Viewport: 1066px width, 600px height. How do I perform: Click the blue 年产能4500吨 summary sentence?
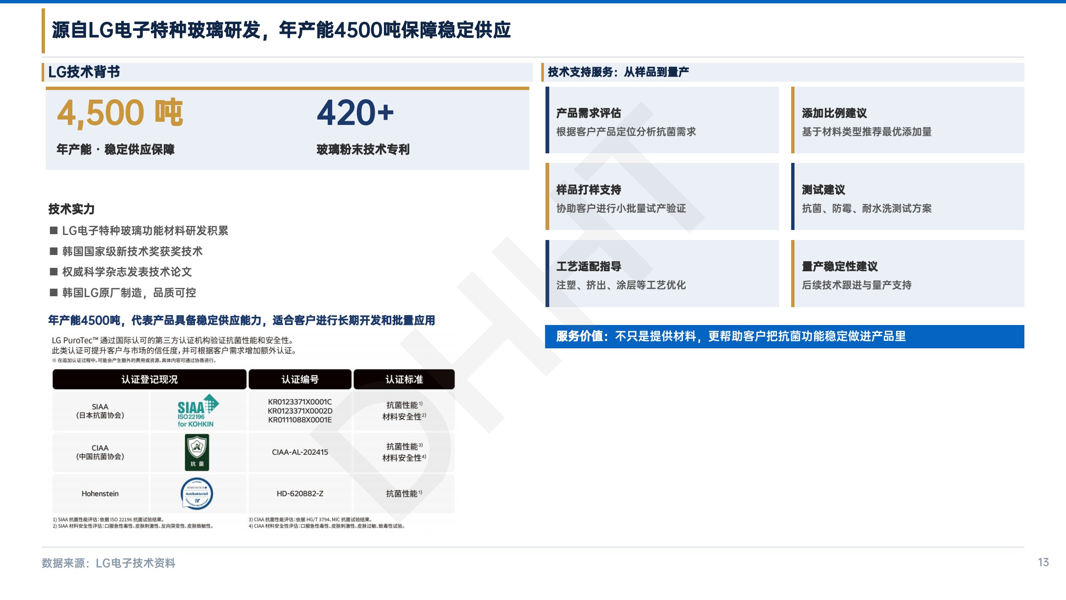click(242, 320)
